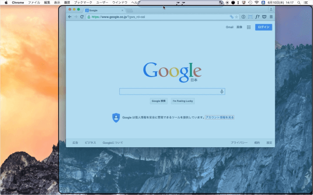Image resolution: width=313 pixels, height=195 pixels.
Task: Reload the Google page
Action: point(82,17)
